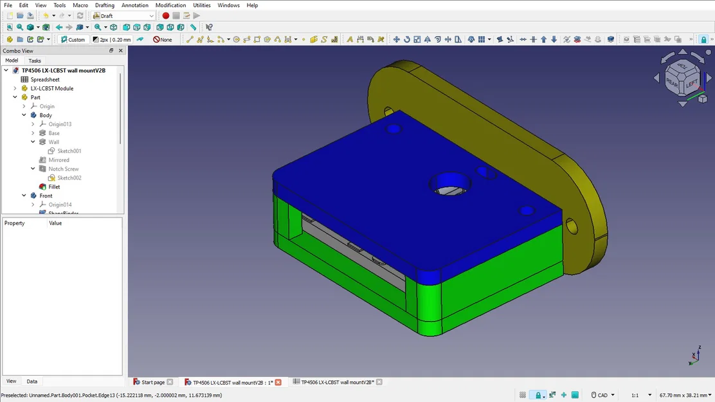Click the navigation cube top arrow

[683, 52]
